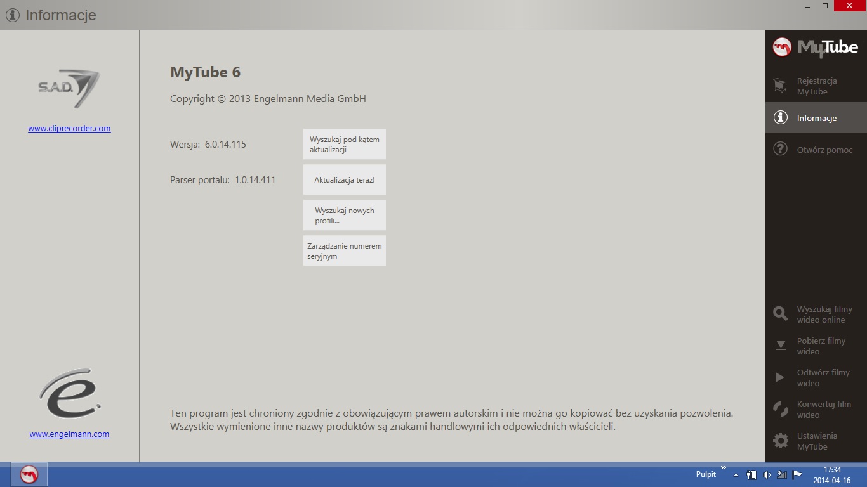Click the Informacje window title text

tap(61, 15)
